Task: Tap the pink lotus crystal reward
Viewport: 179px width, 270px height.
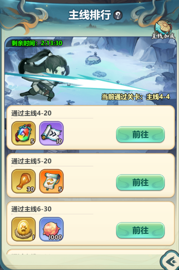Action: pos(51,229)
